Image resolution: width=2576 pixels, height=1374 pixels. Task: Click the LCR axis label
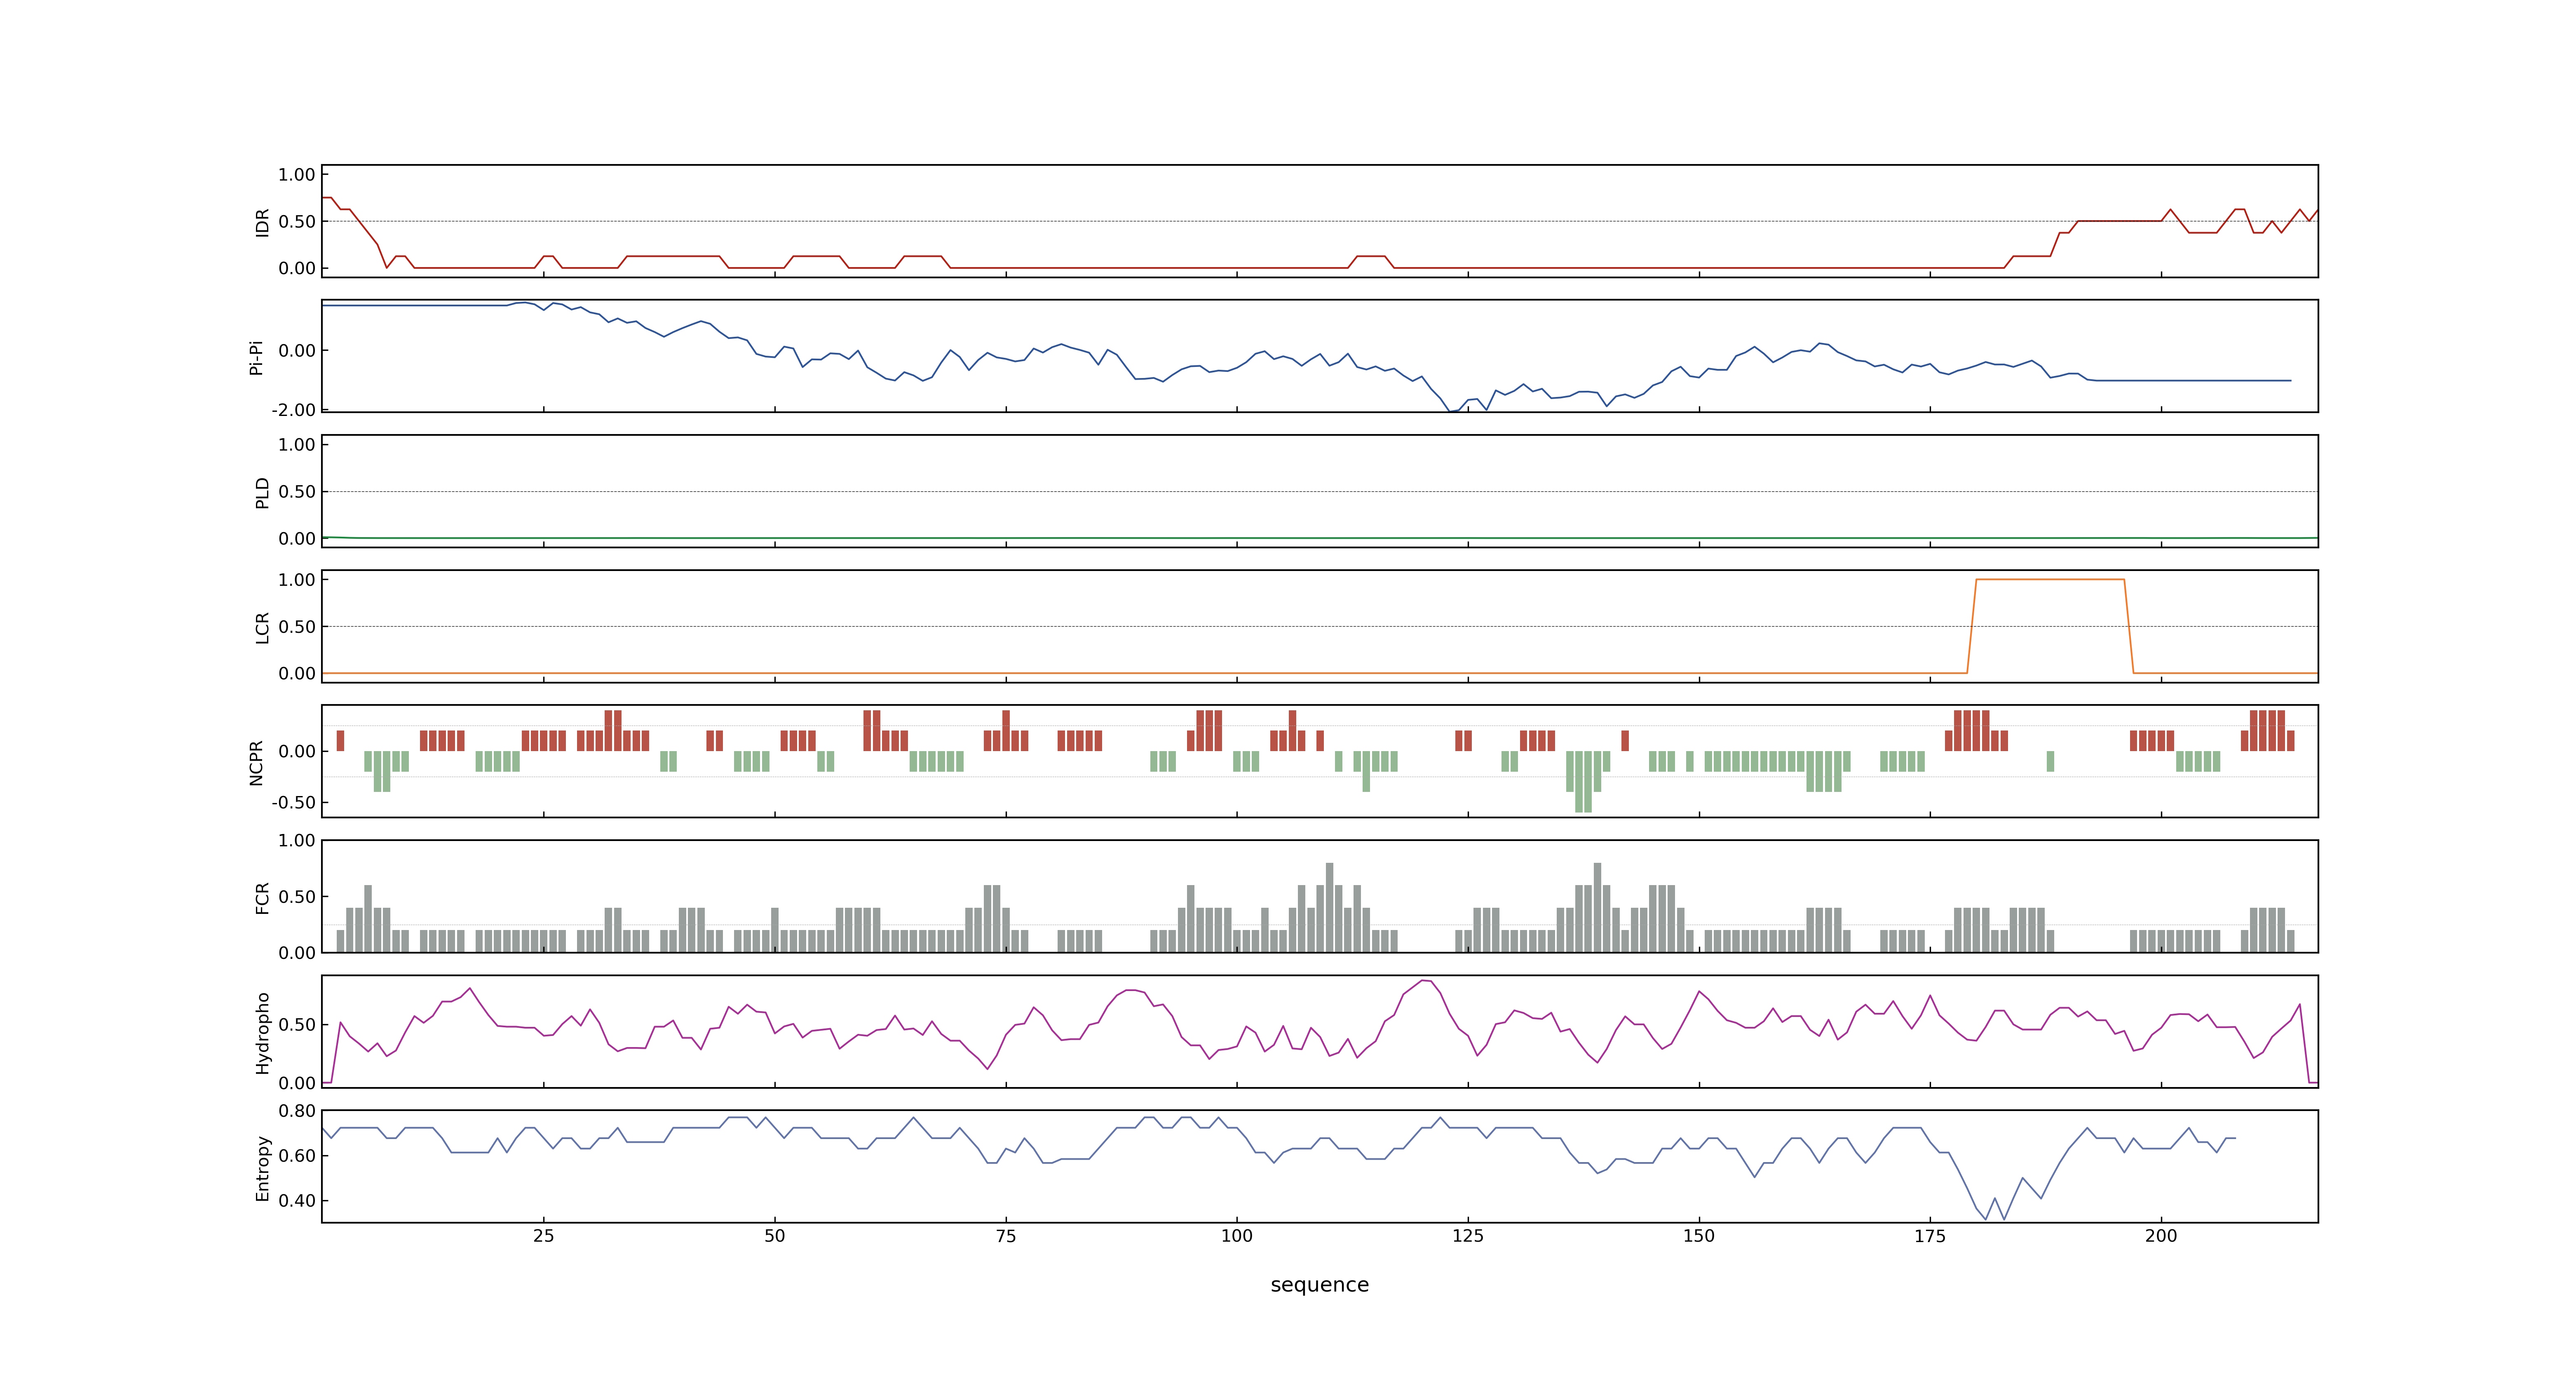point(262,627)
